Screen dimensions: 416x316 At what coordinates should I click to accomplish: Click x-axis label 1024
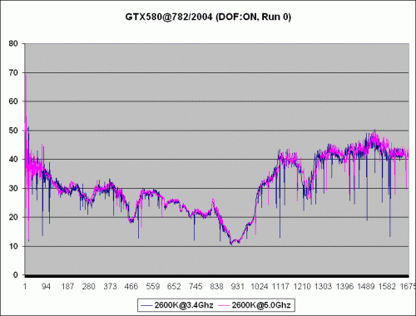pyautogui.click(x=260, y=286)
